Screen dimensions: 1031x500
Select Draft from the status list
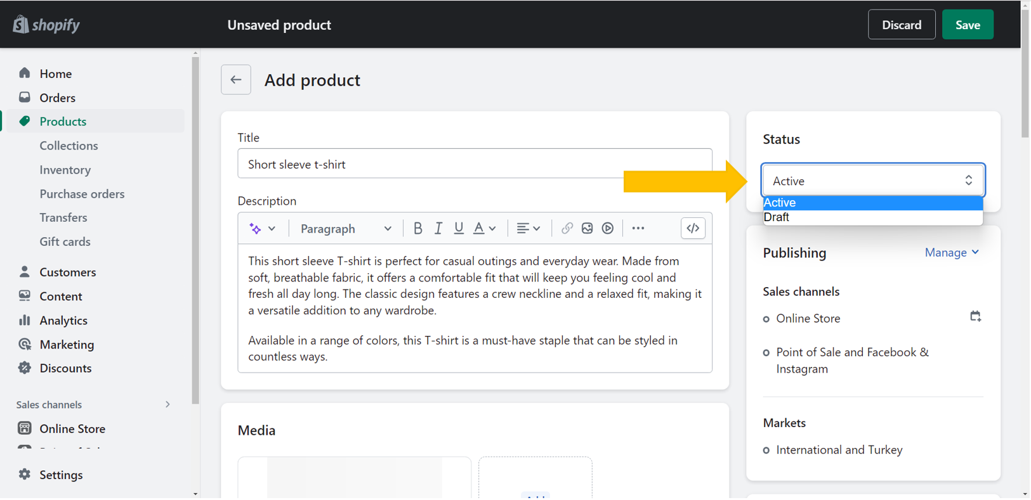[x=872, y=217]
